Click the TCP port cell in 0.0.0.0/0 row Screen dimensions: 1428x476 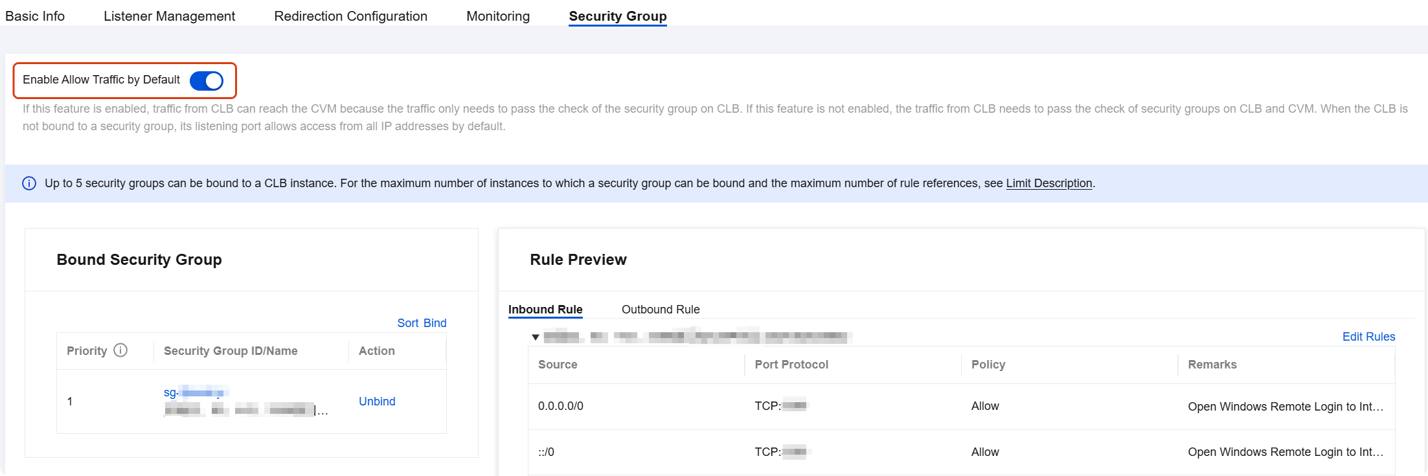[x=780, y=406]
